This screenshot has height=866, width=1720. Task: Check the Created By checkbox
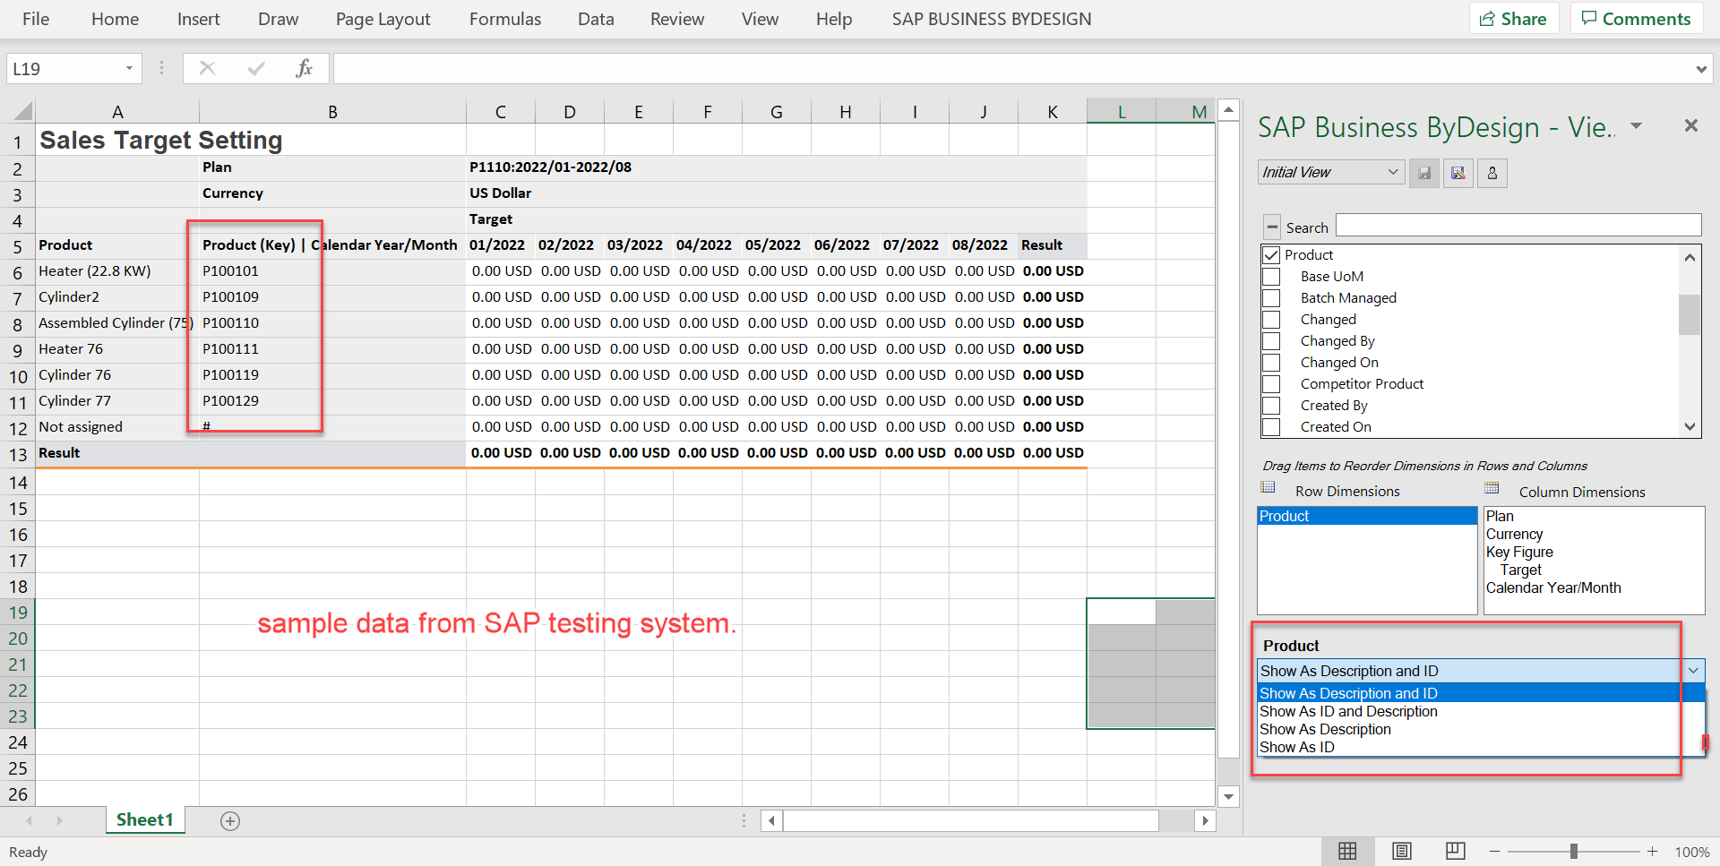1271,406
